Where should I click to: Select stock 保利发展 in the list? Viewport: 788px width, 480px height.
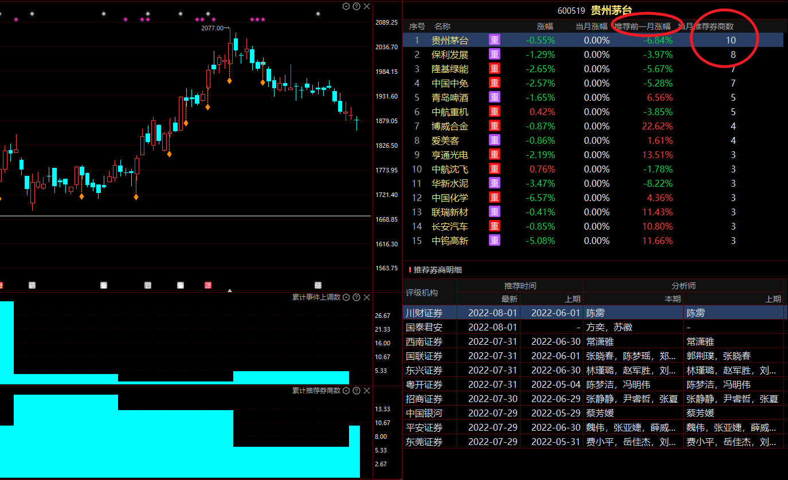(450, 54)
